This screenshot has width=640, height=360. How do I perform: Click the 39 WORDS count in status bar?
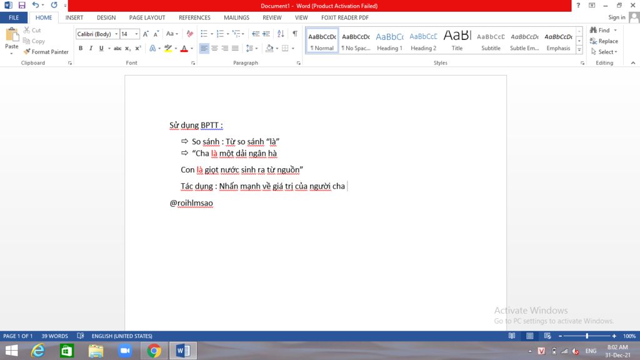pos(55,336)
